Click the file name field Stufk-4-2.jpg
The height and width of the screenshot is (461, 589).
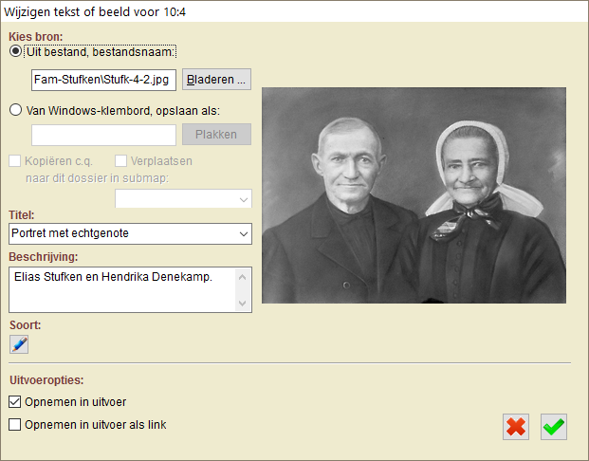pyautogui.click(x=103, y=80)
